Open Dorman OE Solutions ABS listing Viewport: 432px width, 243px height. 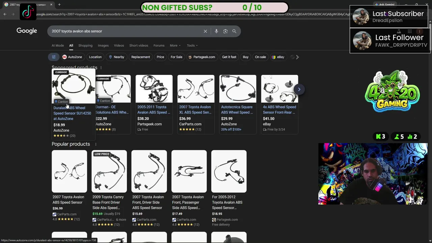click(x=112, y=110)
